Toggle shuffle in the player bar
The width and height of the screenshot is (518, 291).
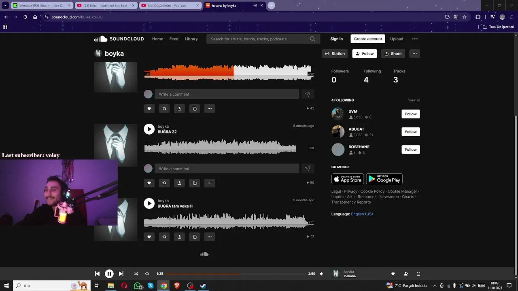136,274
